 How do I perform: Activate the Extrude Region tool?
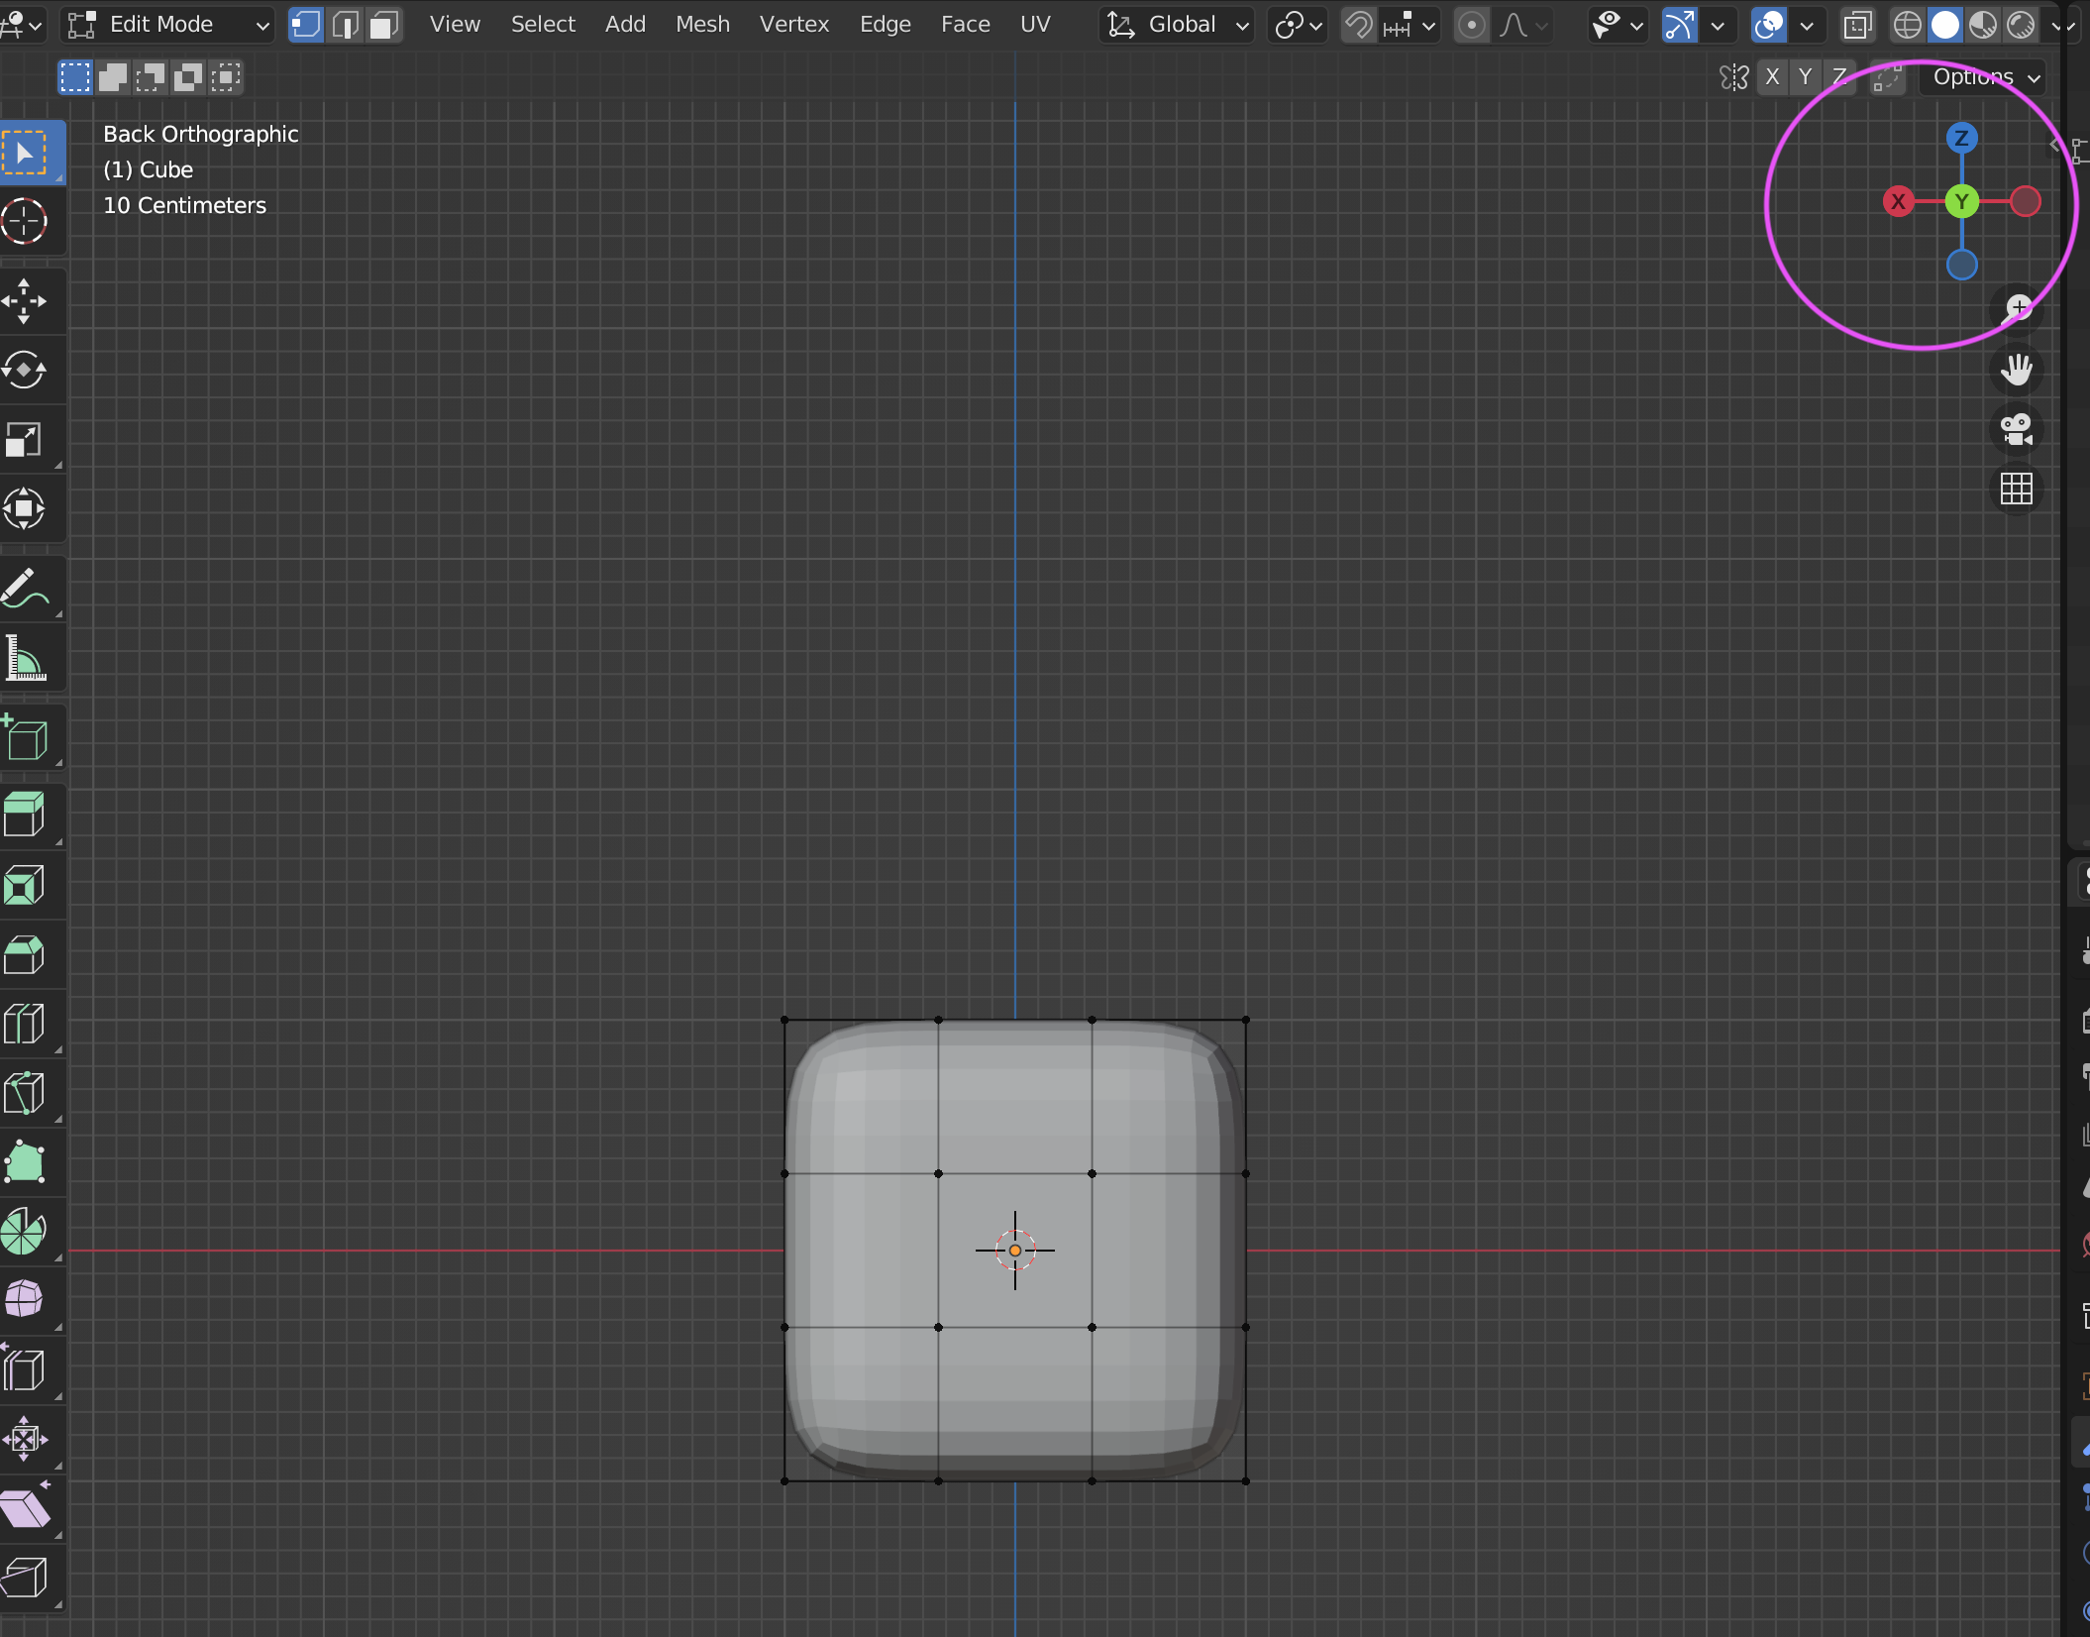[x=26, y=817]
